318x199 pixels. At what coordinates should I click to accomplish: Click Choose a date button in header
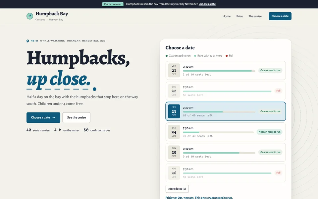pos(280,16)
